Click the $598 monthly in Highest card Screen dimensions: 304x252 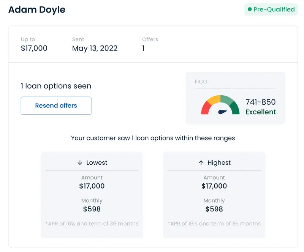(214, 209)
